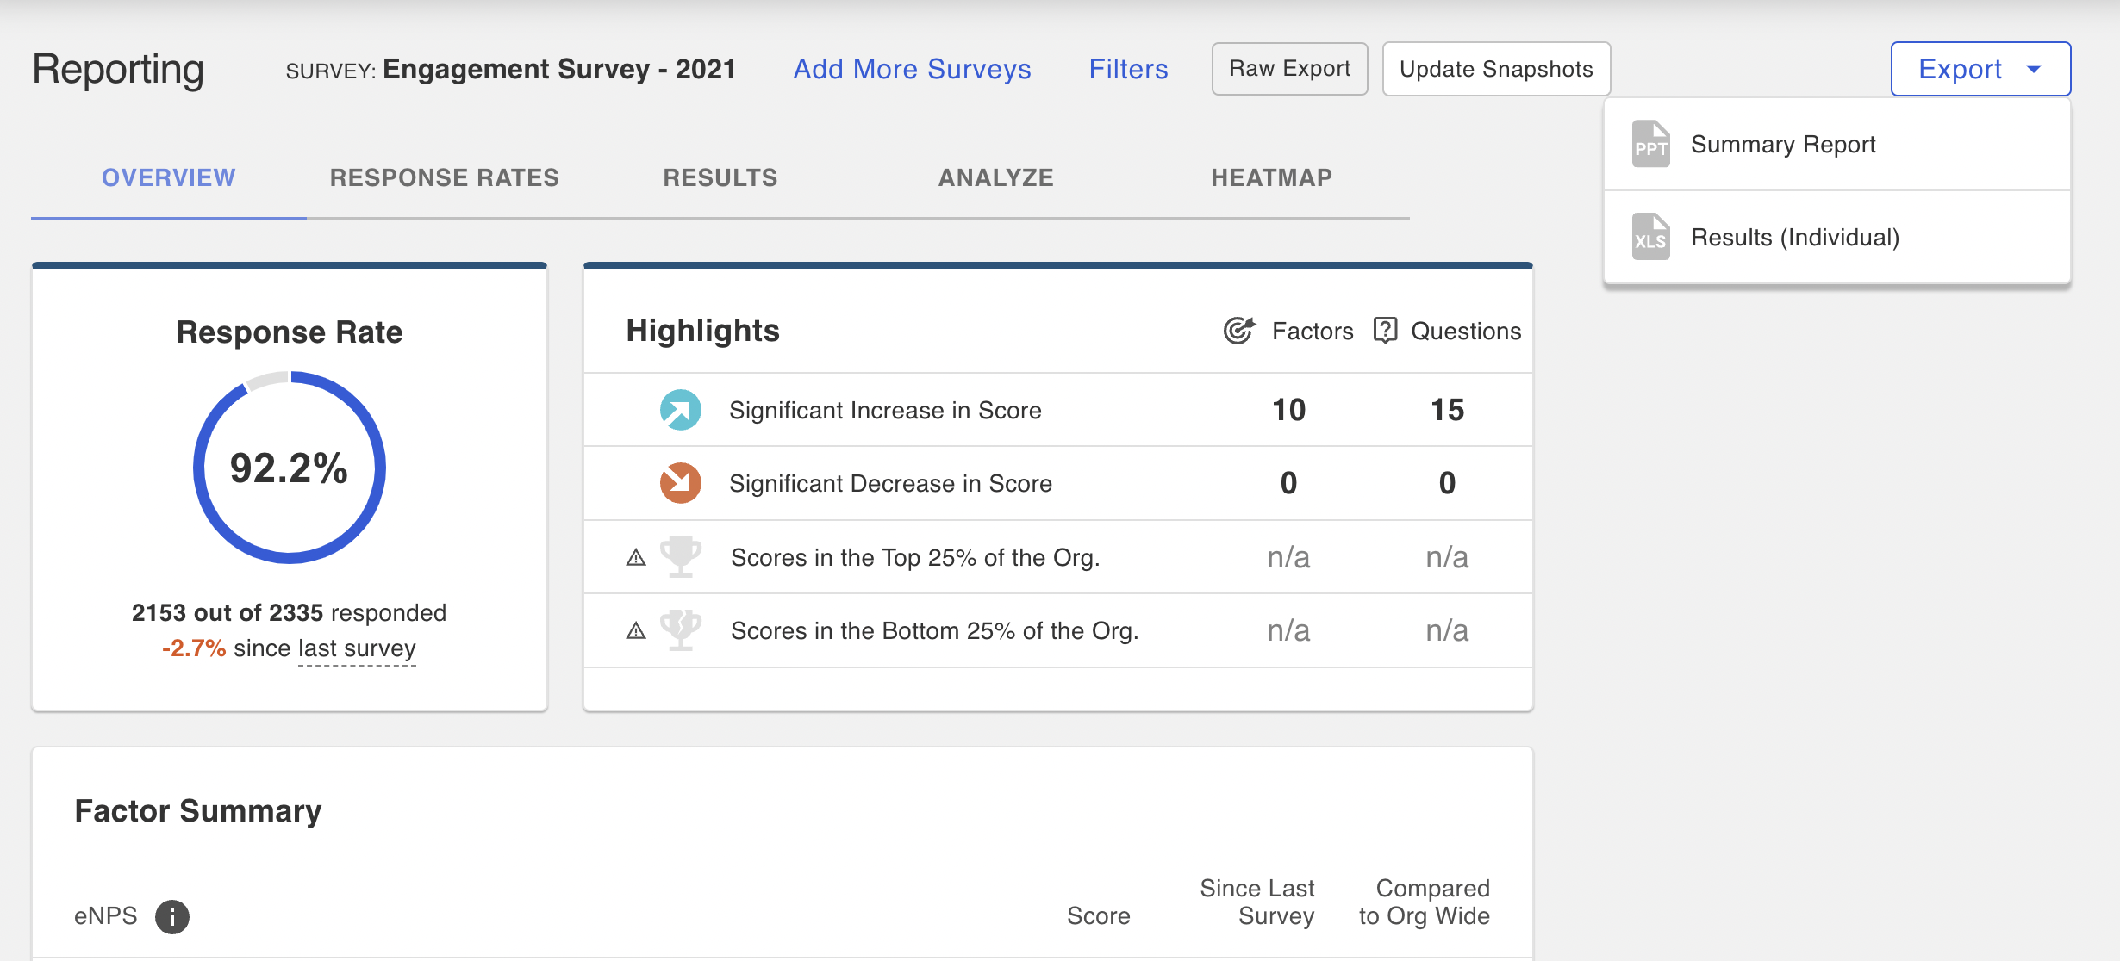Click 'Significant Increase in Score' row text

tap(885, 410)
